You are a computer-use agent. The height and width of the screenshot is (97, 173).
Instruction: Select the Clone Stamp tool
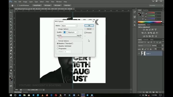click(11, 38)
